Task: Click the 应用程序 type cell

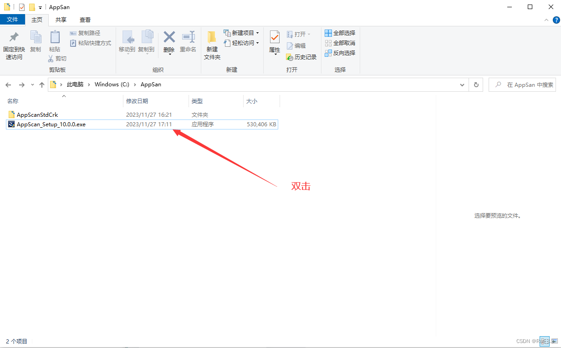Action: pos(203,124)
